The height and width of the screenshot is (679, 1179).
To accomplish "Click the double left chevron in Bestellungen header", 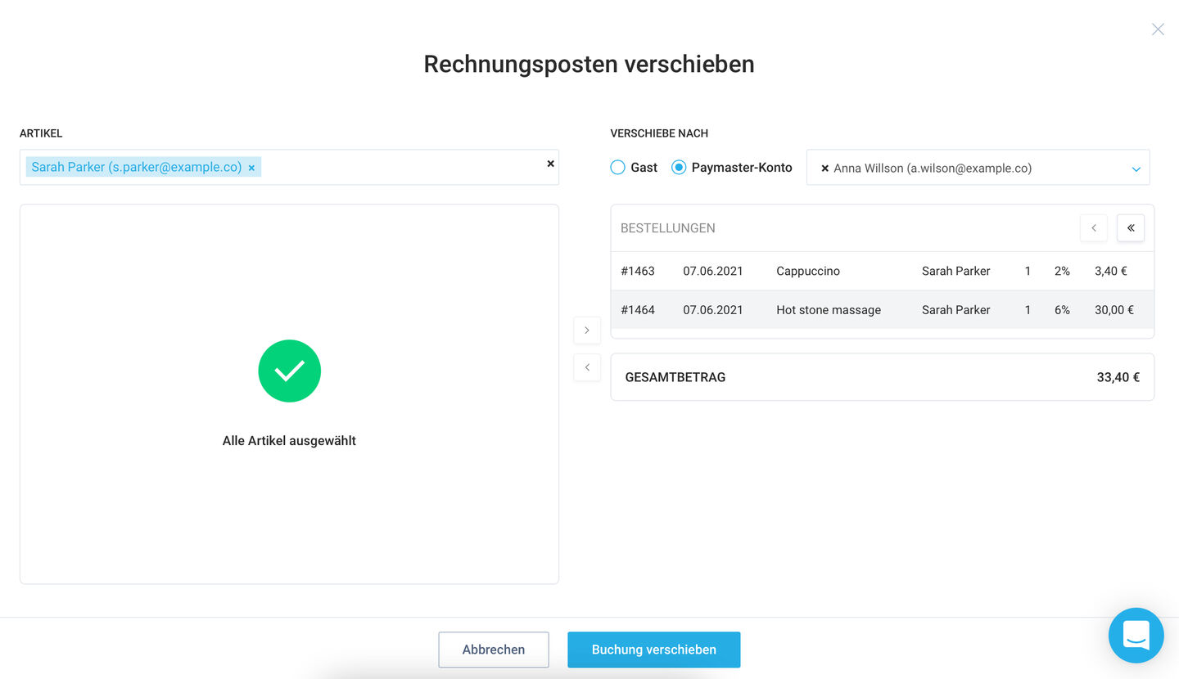I will [x=1131, y=228].
